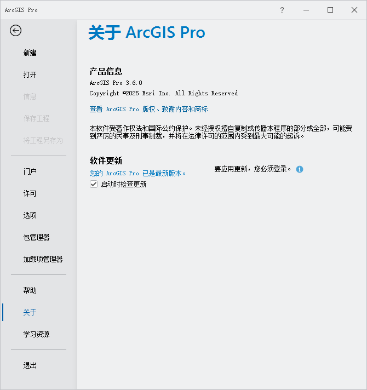Click the 软件更新 heading
Viewport: 367px width, 390px height.
106,160
